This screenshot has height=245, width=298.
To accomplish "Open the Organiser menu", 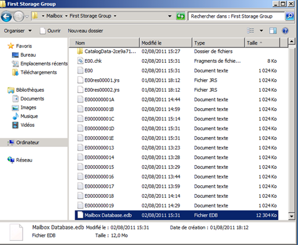I will click(18, 31).
